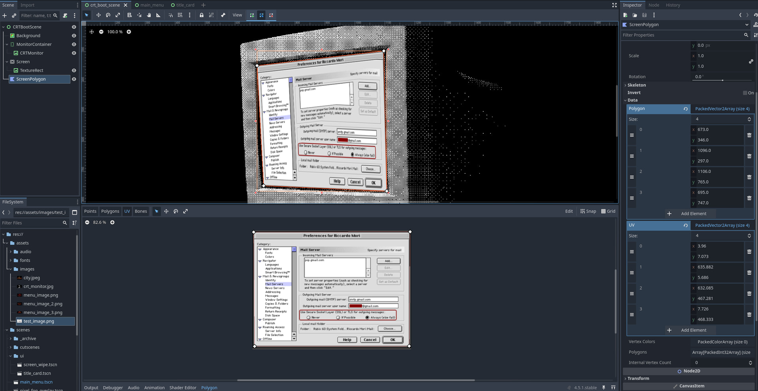The height and width of the screenshot is (391, 758).
Task: Collapse the MonitorContainer node in scene tree
Action: pos(7,44)
